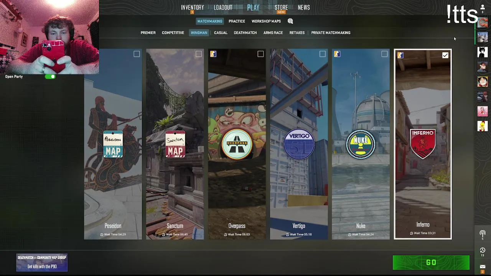Screen dimensions: 491x276
Task: Select the Premier game mode
Action: tap(148, 33)
